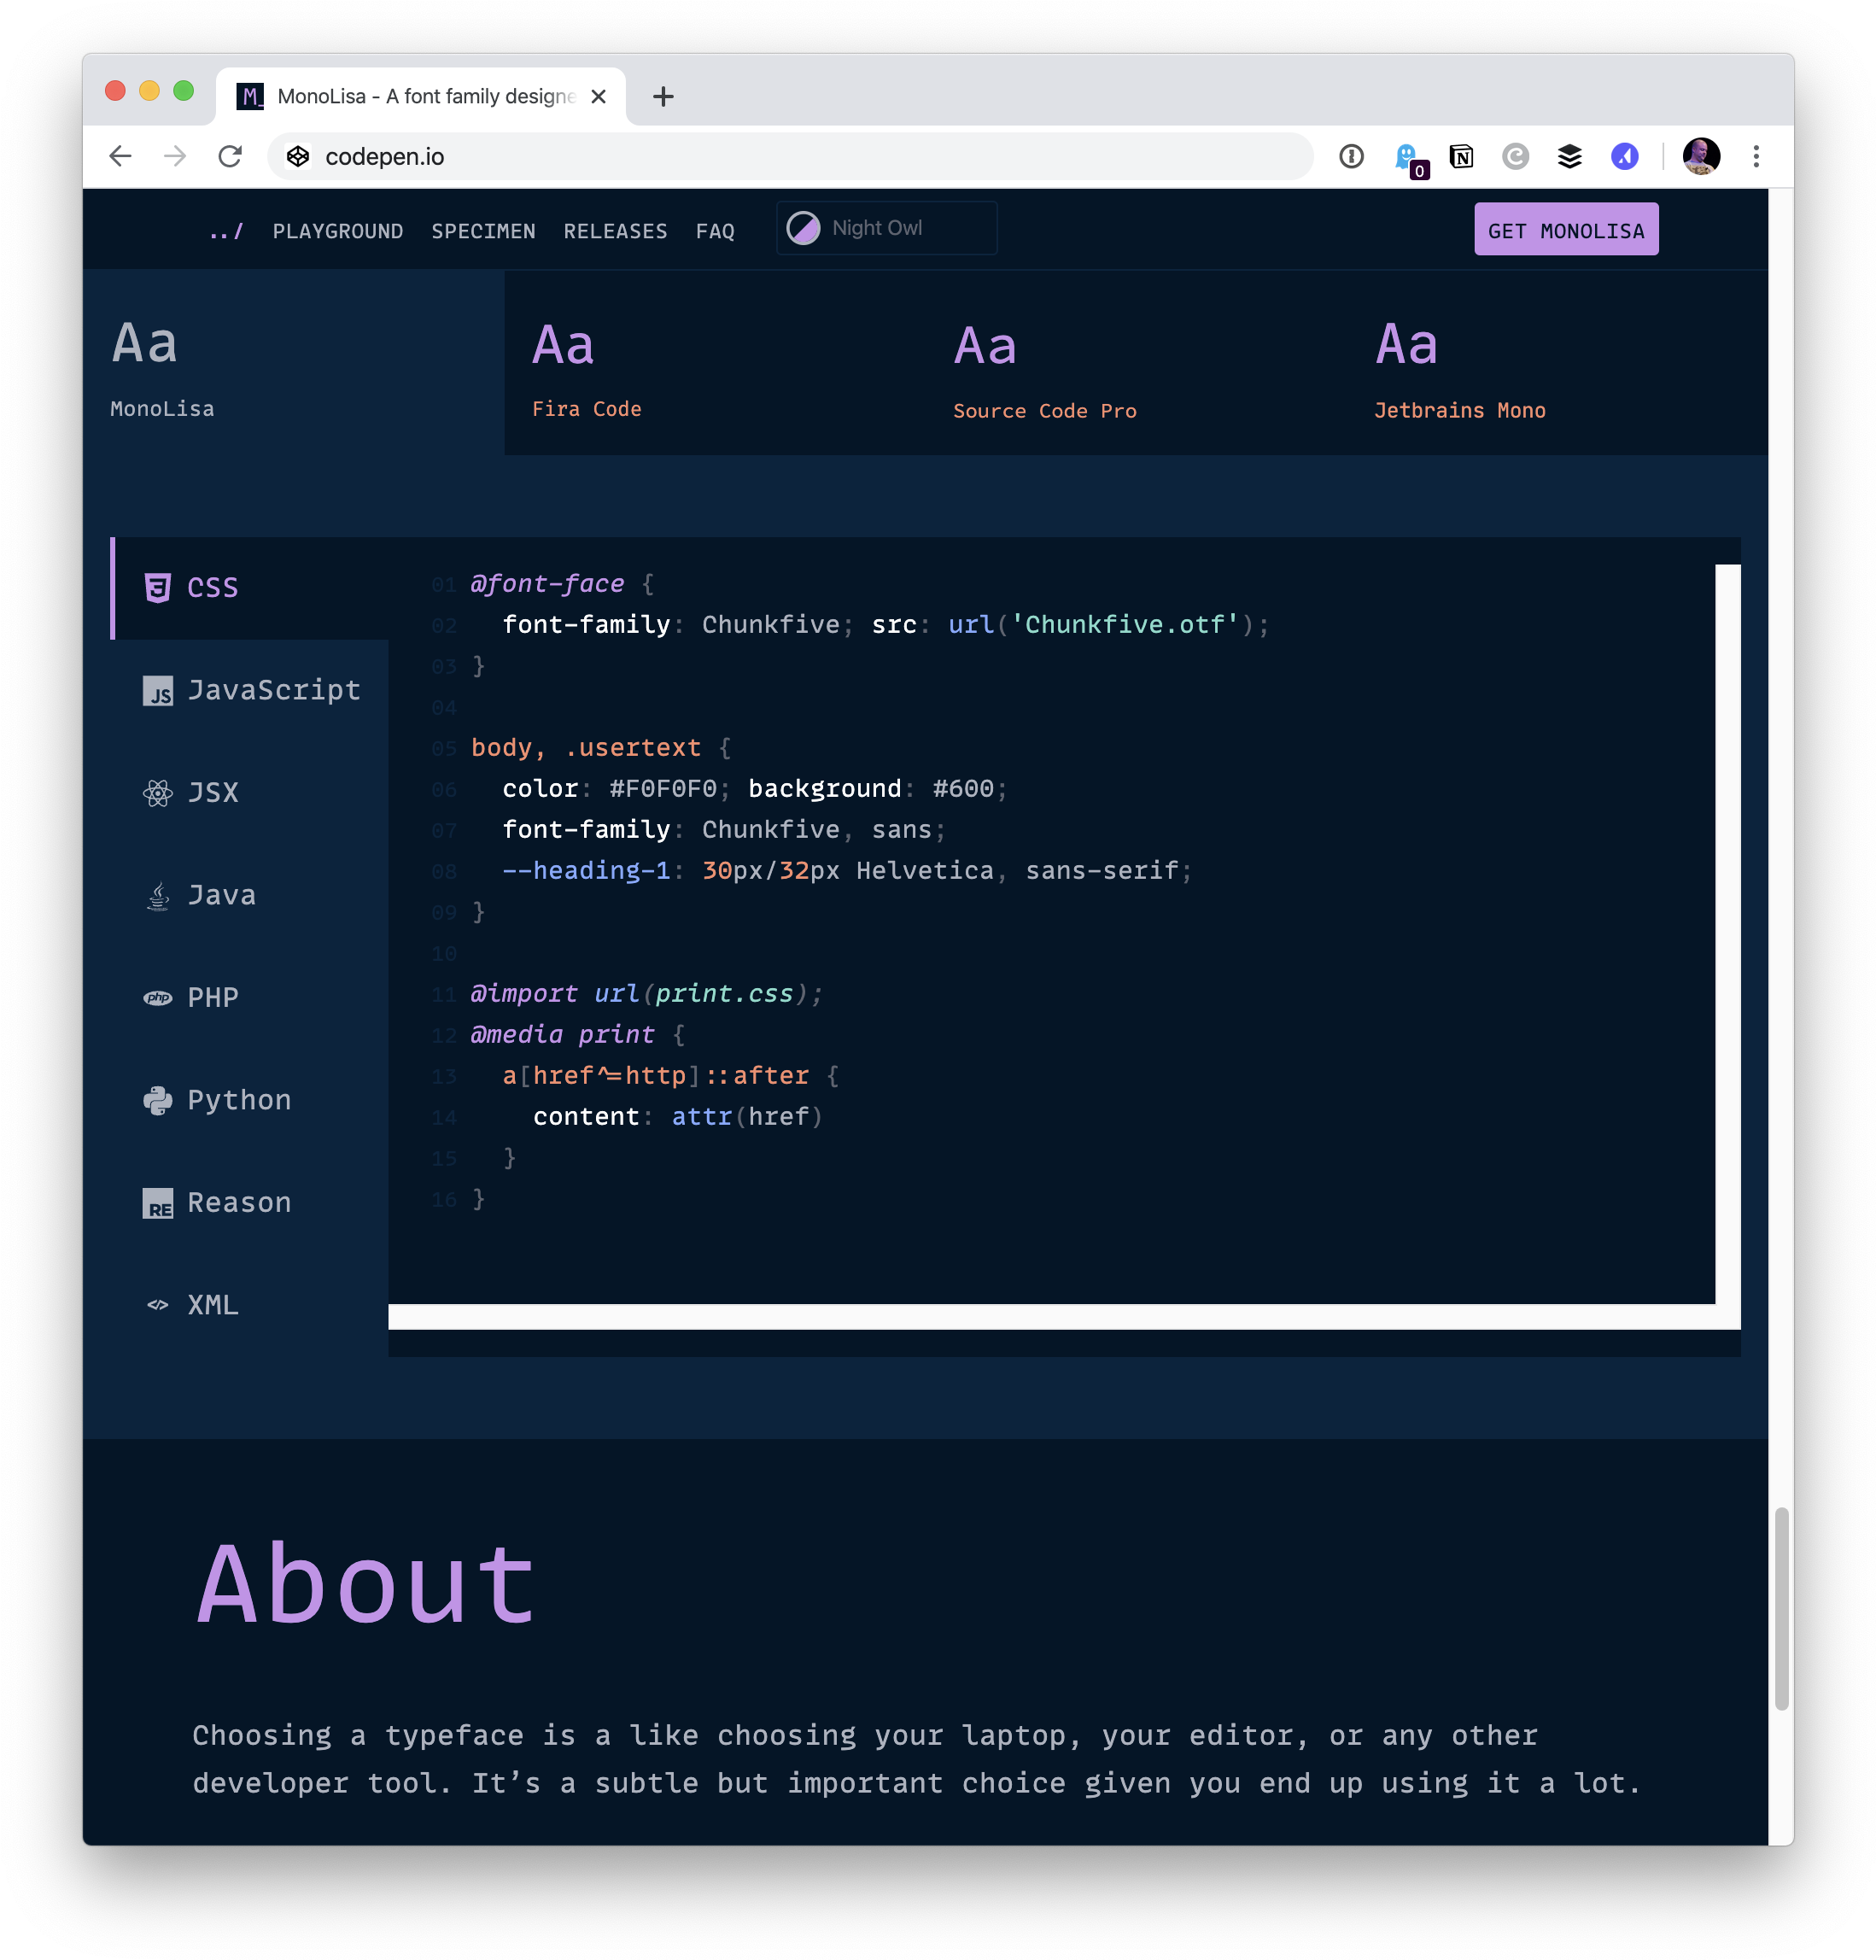The image size is (1876, 1960).
Task: Select the CSS language tab
Action: [250, 588]
